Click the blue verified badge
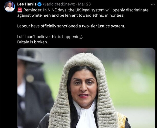The width and height of the screenshot is (157, 128). [x=40, y=4]
